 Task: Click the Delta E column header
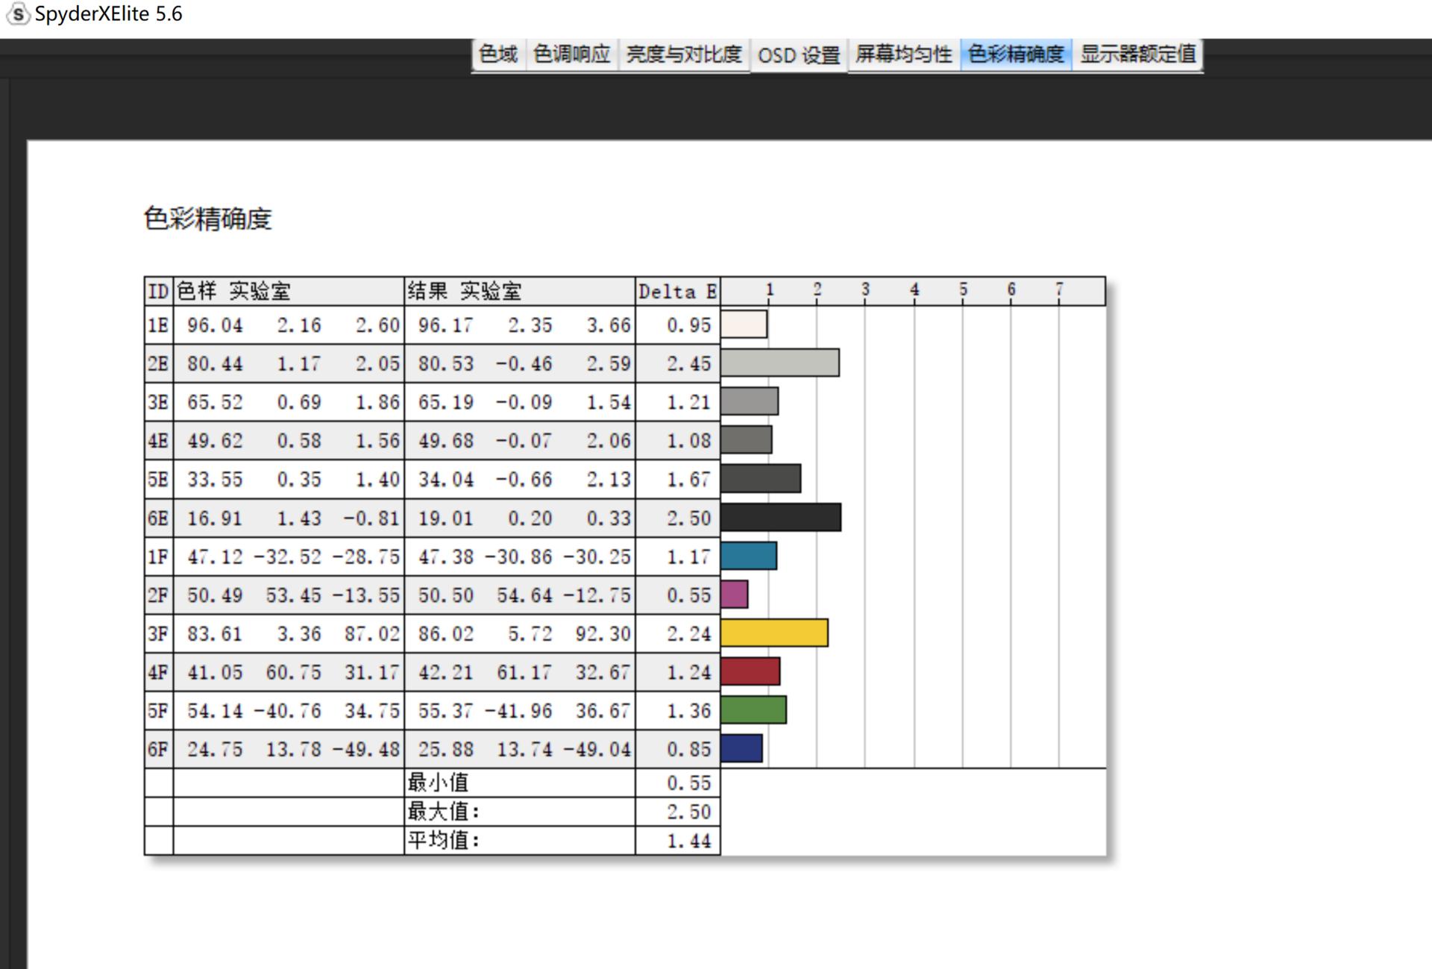point(676,292)
